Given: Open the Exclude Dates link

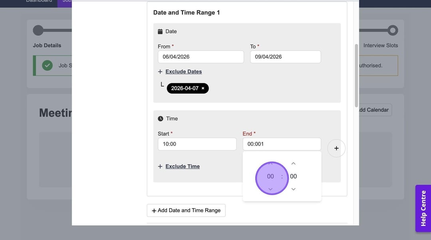Looking at the screenshot, I should click(x=183, y=72).
